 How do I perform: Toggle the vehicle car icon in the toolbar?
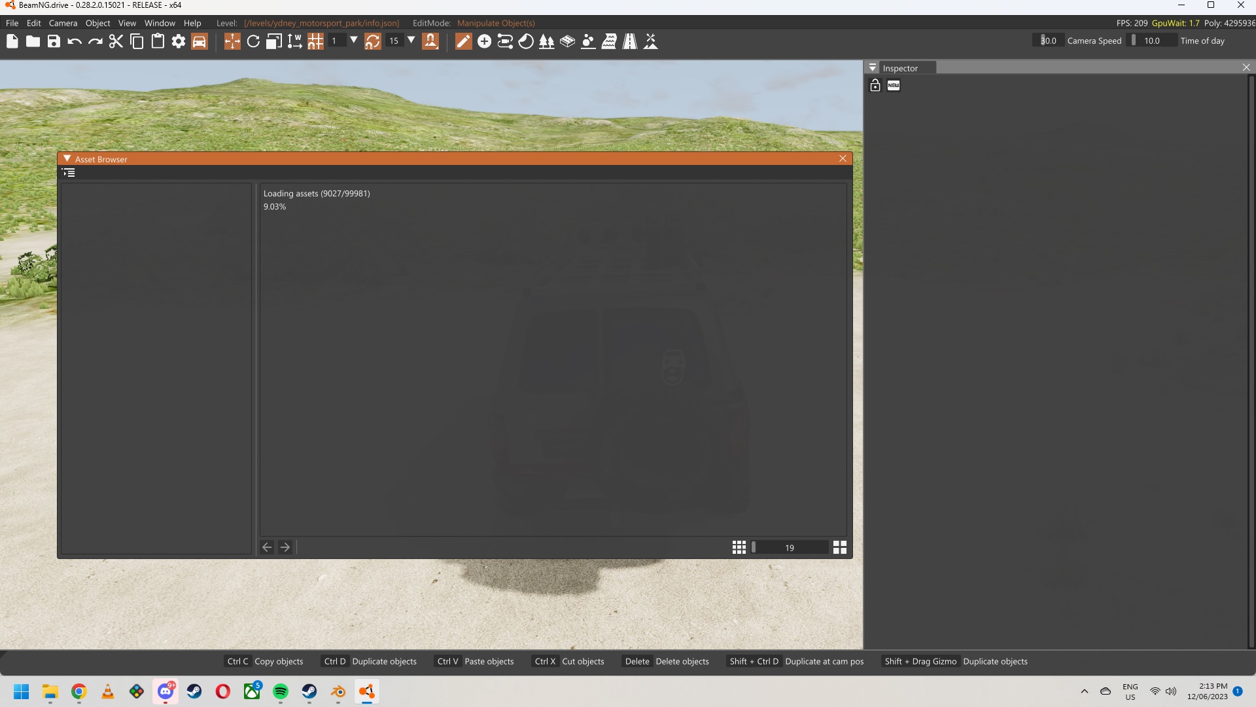pyautogui.click(x=200, y=41)
